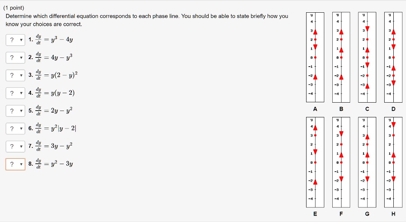Viewport: 406px width, 222px height.
Task: Open the highlighted dropdown for equation 8
Action: click(x=15, y=164)
